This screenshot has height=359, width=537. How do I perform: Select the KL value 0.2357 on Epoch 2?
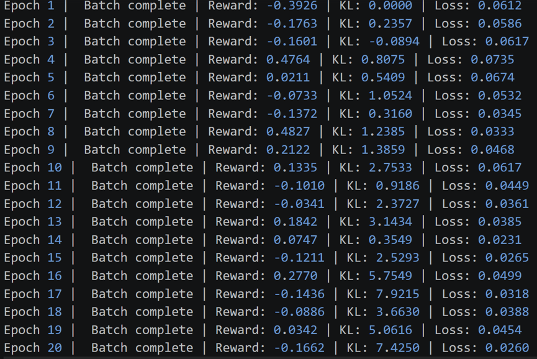point(390,24)
